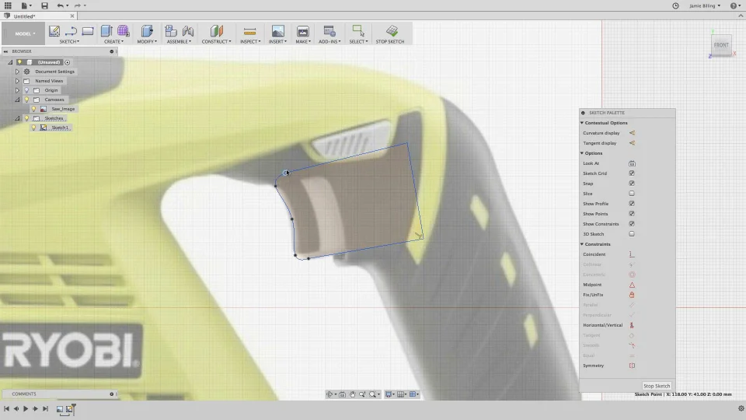Click the Symmetry constraint icon

tap(632, 366)
